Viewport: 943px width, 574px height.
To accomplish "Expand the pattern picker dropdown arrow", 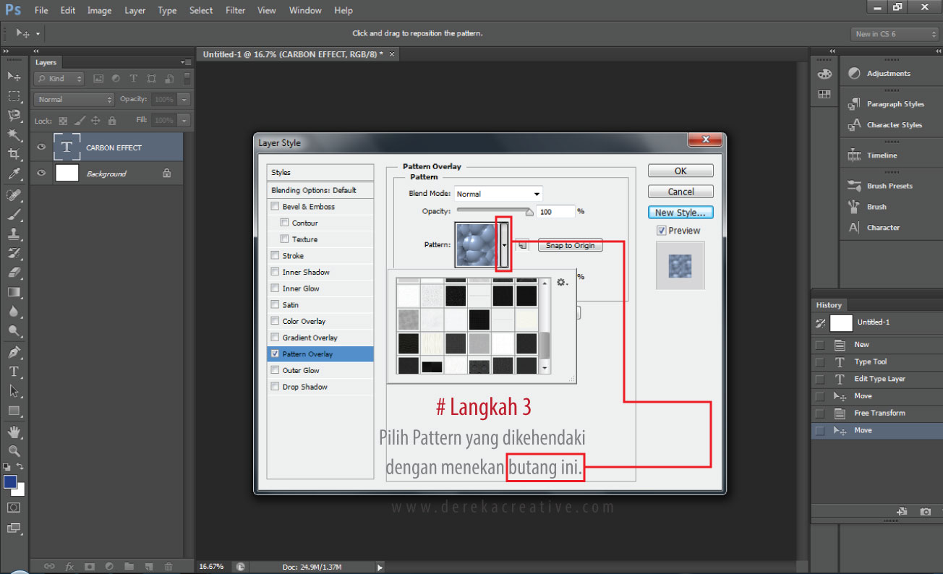I will 504,246.
